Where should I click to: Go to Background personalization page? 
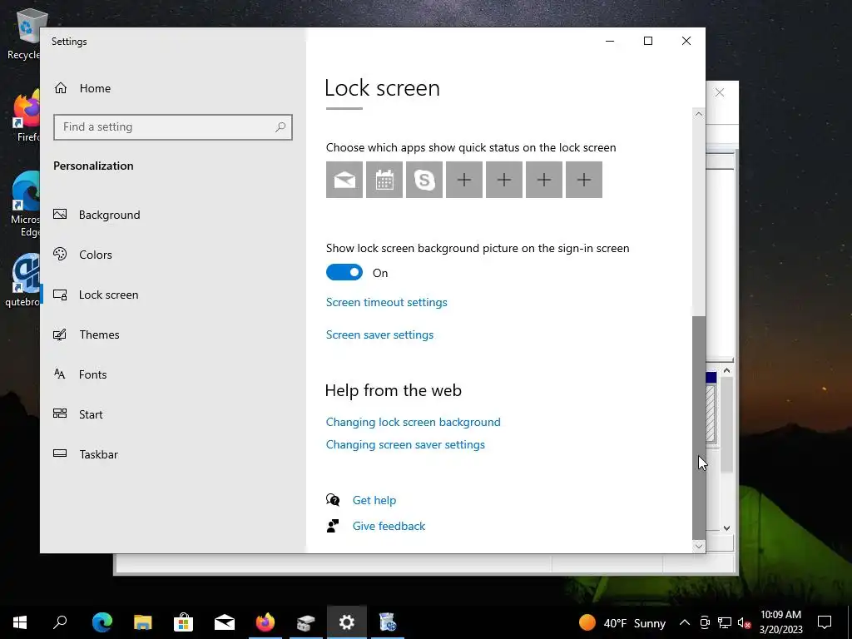(173, 215)
